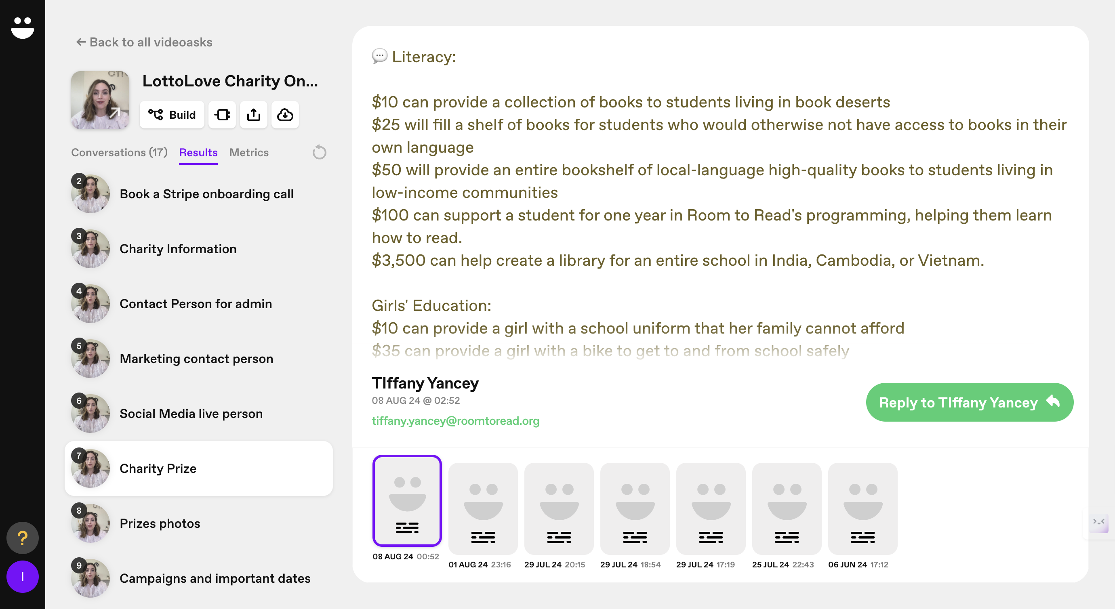This screenshot has height=609, width=1115.
Task: Open the Charity Information step
Action: (x=178, y=249)
